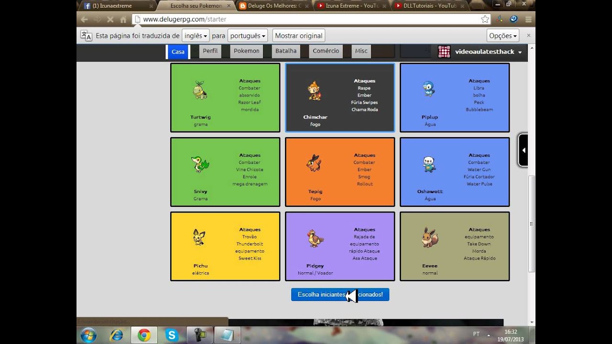Viewport: 612px width, 344px height.
Task: Close the translation bar
Action: point(529,35)
